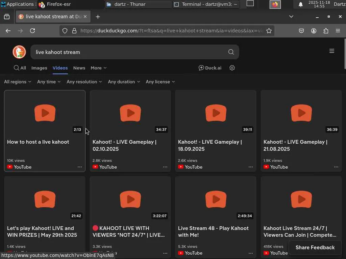Click the 3:22:07 duration badge
The image size is (346, 259).
[159, 216]
